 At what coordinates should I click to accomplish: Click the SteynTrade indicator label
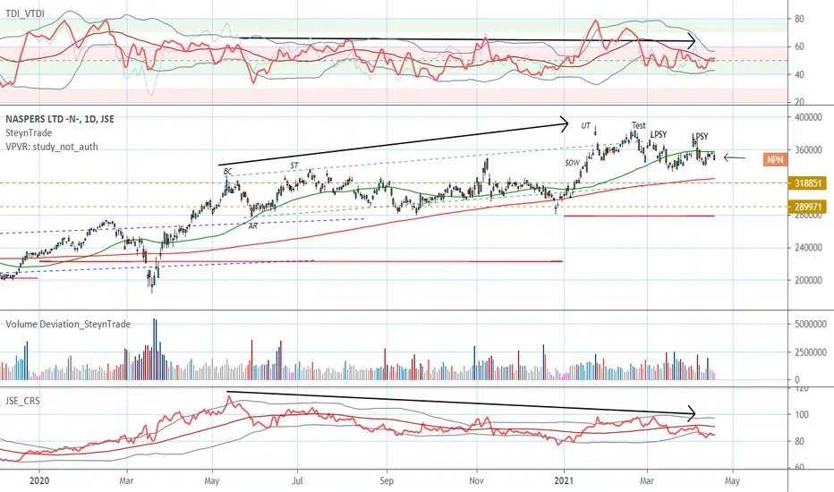click(29, 132)
